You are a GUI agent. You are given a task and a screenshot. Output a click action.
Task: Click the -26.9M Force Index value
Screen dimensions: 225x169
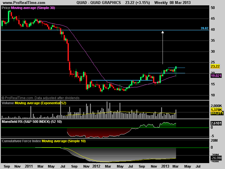tap(216, 158)
